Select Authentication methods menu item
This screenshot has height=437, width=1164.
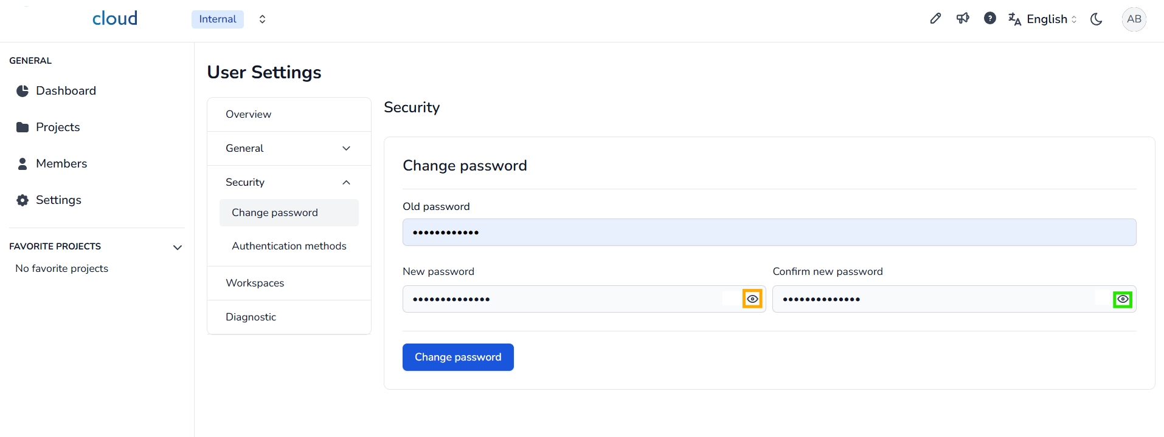[x=289, y=246]
